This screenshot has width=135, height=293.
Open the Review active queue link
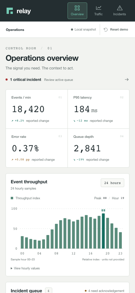point(58,80)
